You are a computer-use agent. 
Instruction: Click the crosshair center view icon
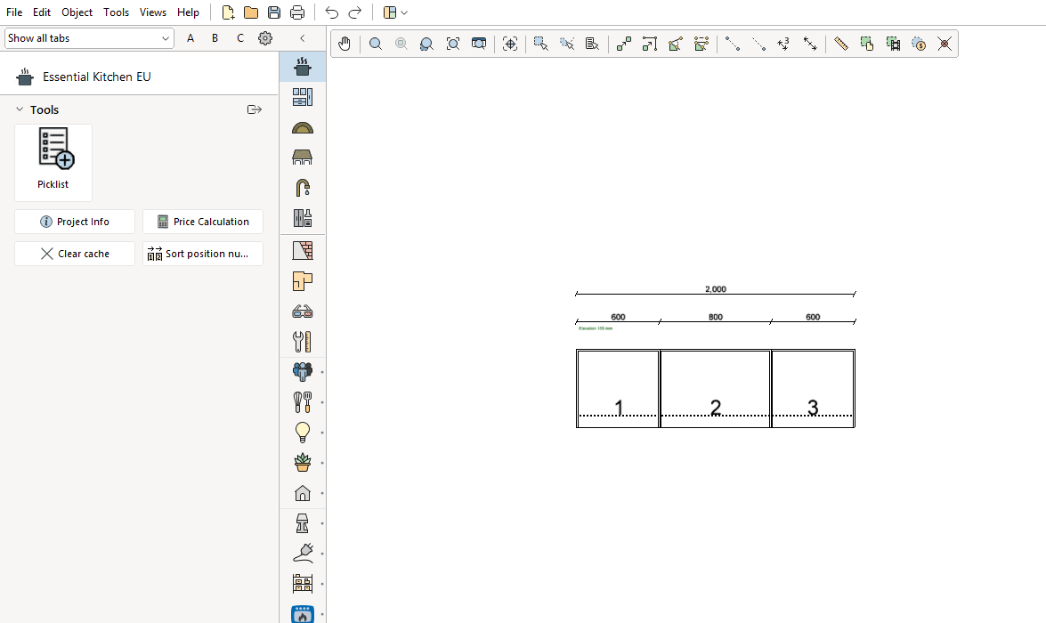pyautogui.click(x=510, y=44)
